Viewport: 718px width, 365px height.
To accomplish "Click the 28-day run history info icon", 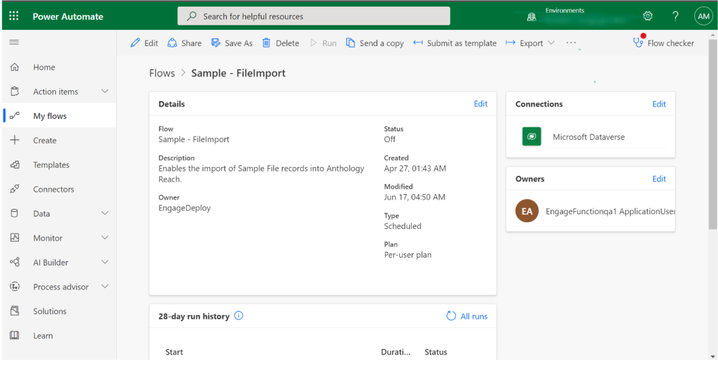I will point(239,316).
